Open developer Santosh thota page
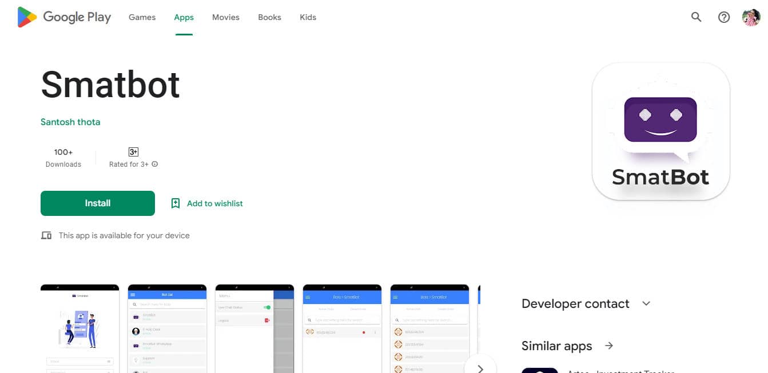The height and width of the screenshot is (373, 768). click(70, 122)
